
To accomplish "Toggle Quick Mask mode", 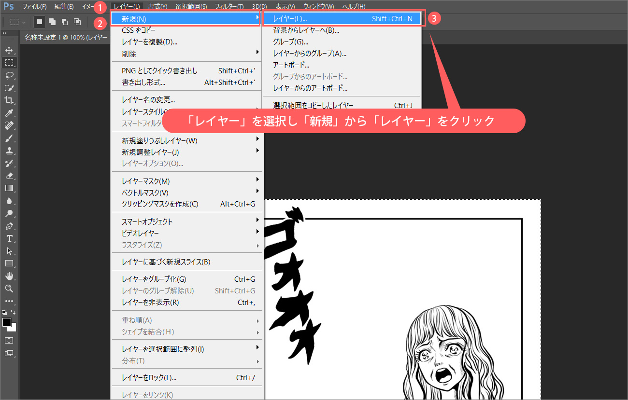I will (x=9, y=340).
